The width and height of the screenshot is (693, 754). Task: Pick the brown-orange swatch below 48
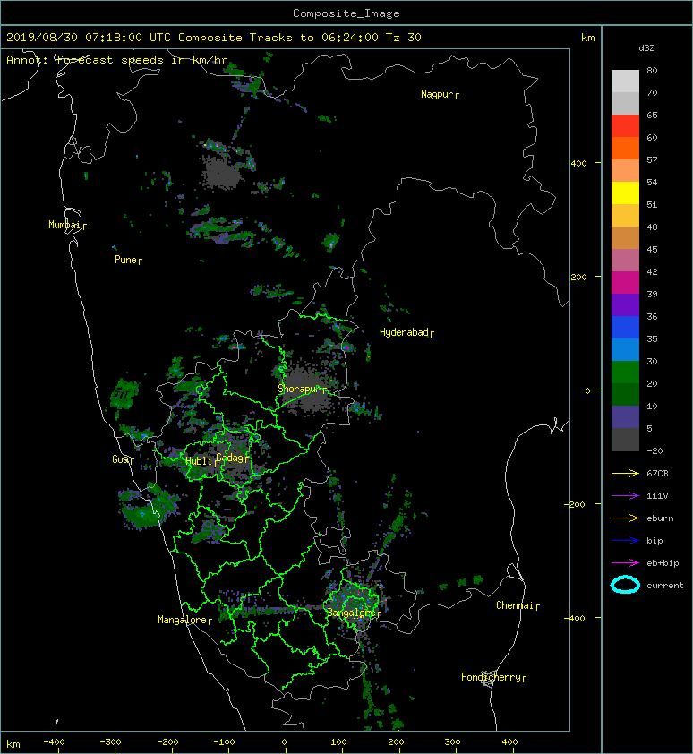click(x=625, y=238)
